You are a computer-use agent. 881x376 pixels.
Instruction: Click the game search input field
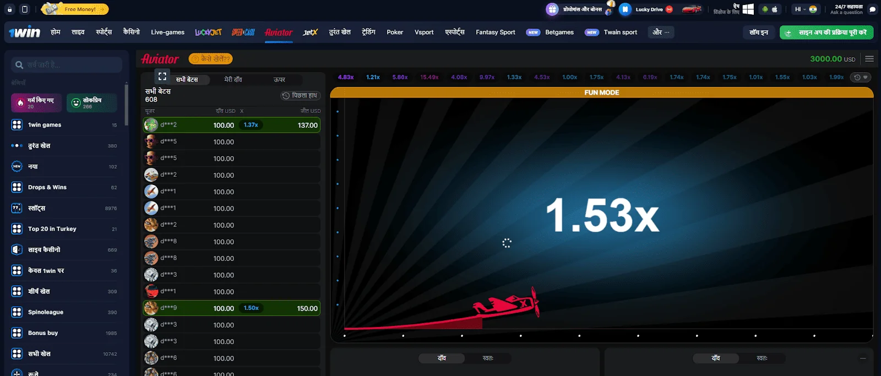click(66, 65)
